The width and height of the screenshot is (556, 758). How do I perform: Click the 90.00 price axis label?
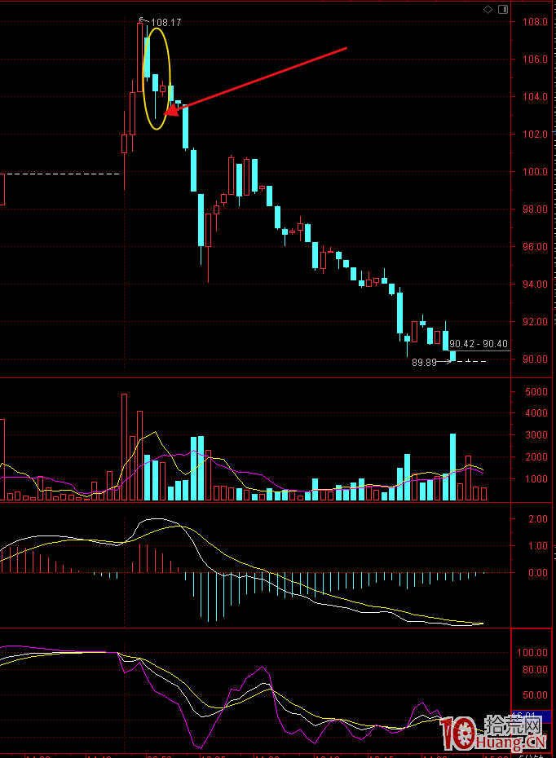pyautogui.click(x=535, y=359)
